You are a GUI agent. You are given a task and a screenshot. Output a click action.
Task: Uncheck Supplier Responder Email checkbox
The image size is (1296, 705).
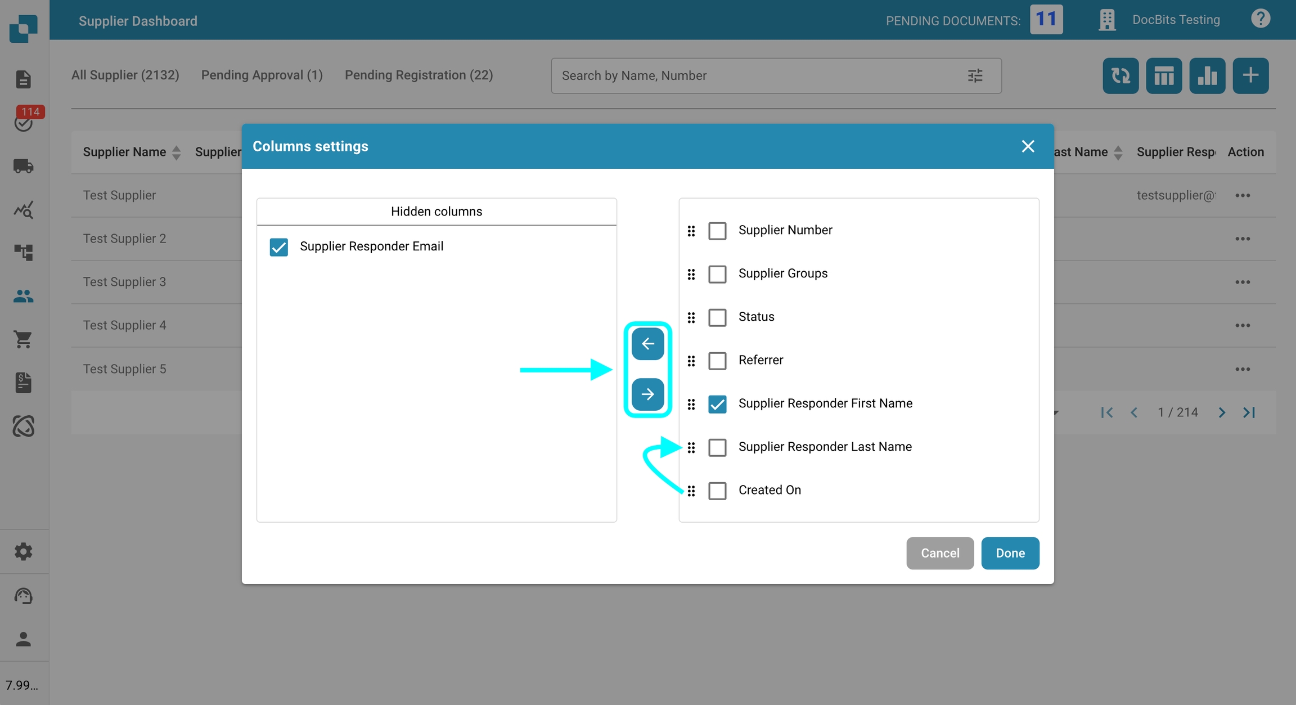coord(279,247)
